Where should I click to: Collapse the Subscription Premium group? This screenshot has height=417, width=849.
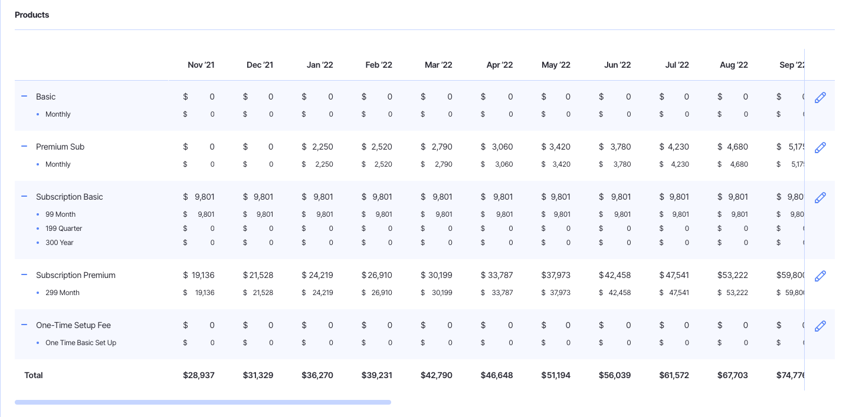point(24,275)
